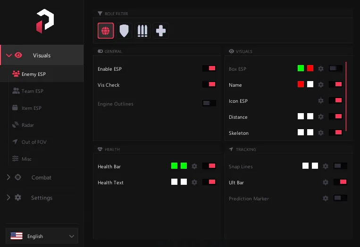Click the Radar dish icon
The height and width of the screenshot is (247, 360).
(x=15, y=124)
